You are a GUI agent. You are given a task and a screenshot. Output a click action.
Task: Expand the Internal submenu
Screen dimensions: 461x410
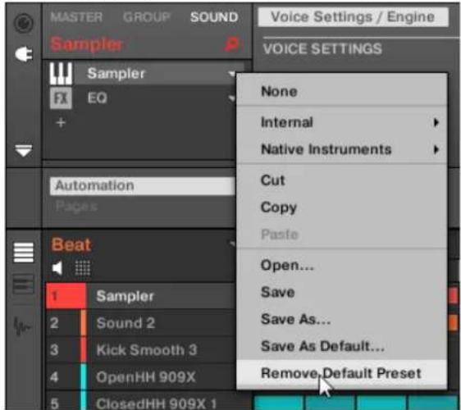[x=342, y=122]
